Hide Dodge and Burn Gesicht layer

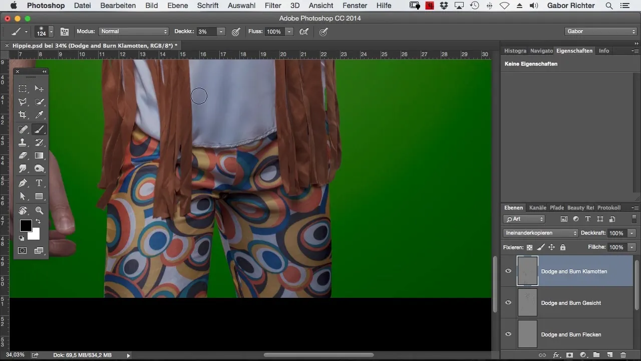(508, 303)
